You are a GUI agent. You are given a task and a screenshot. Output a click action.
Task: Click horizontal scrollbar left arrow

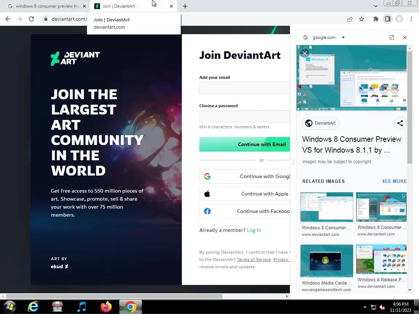coord(3,297)
